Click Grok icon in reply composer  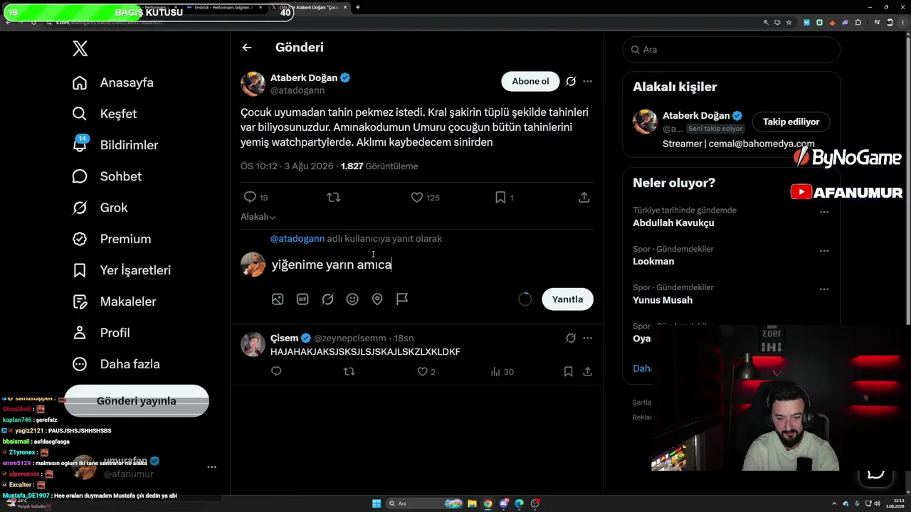pos(327,299)
